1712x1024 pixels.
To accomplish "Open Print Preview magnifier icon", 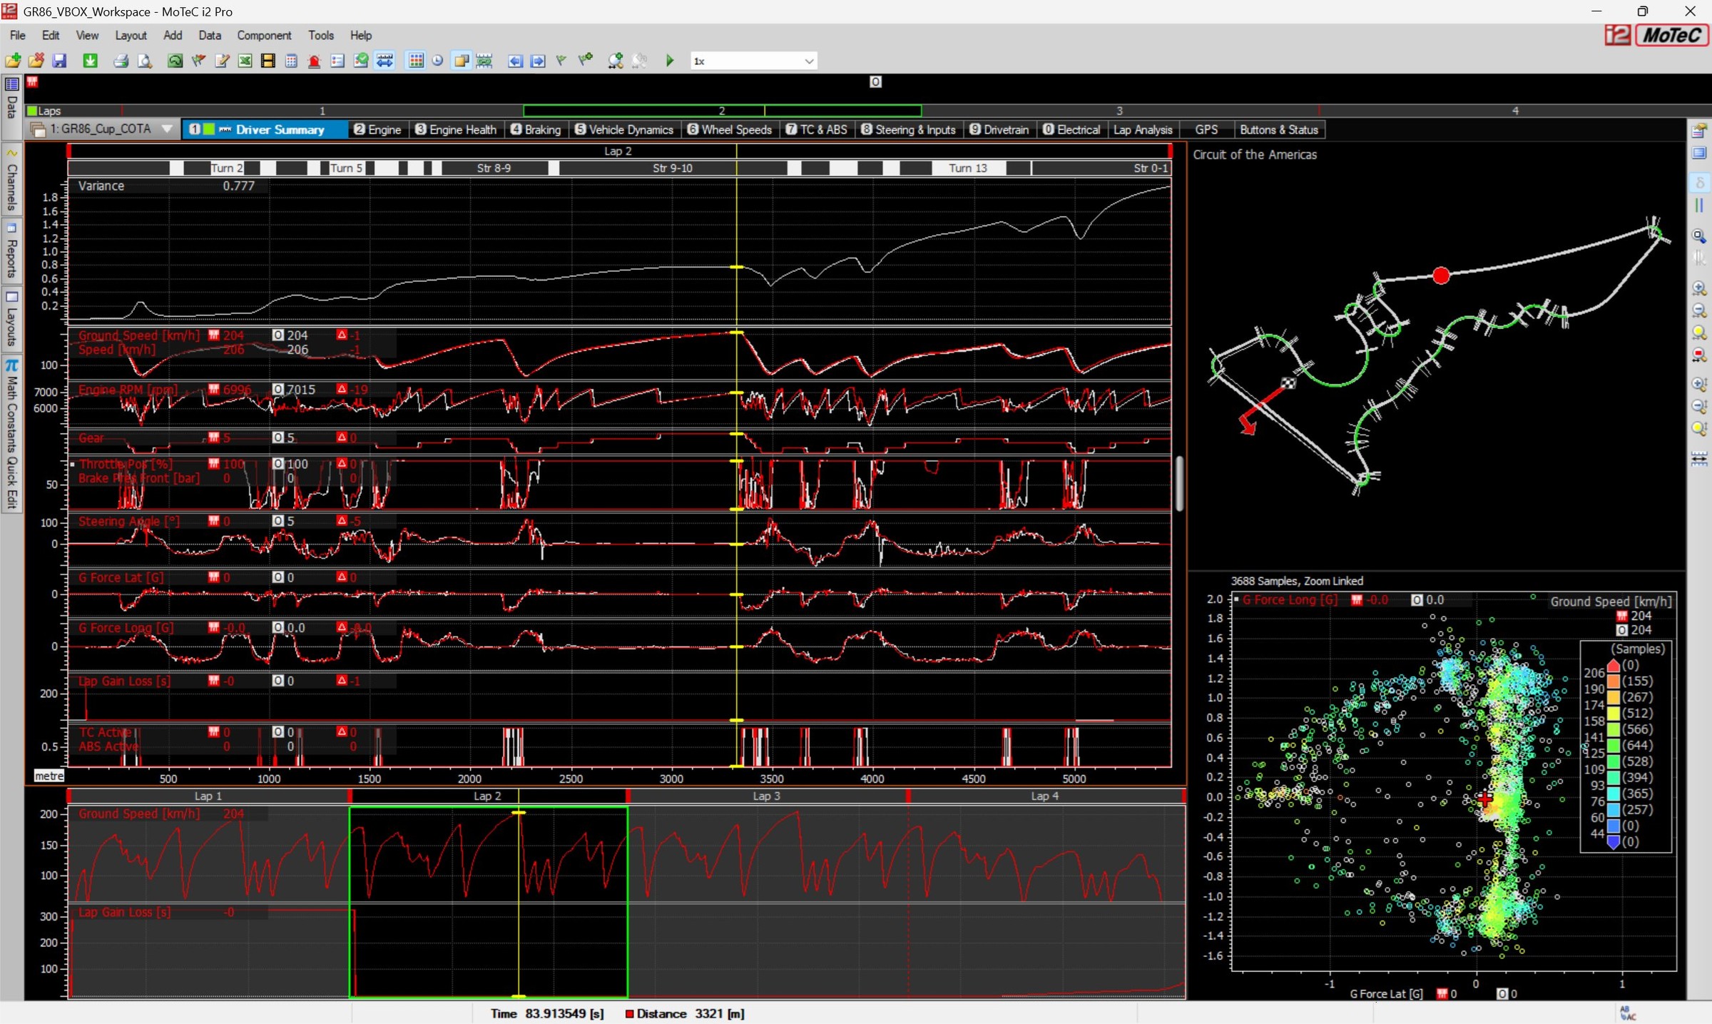I will pos(145,61).
